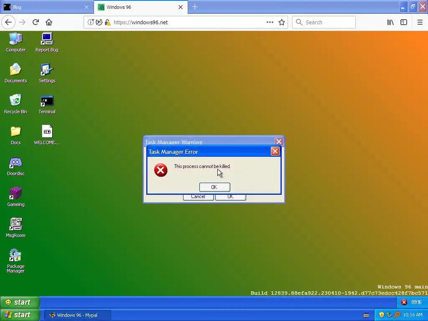
Task: Open the Package Manager shortcut
Action: pyautogui.click(x=15, y=261)
